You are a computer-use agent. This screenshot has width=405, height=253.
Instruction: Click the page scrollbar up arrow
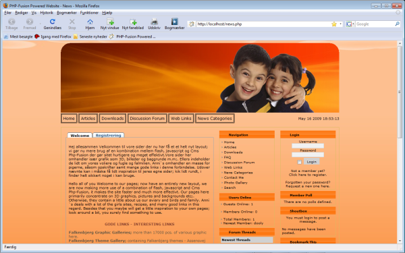pyautogui.click(x=400, y=43)
